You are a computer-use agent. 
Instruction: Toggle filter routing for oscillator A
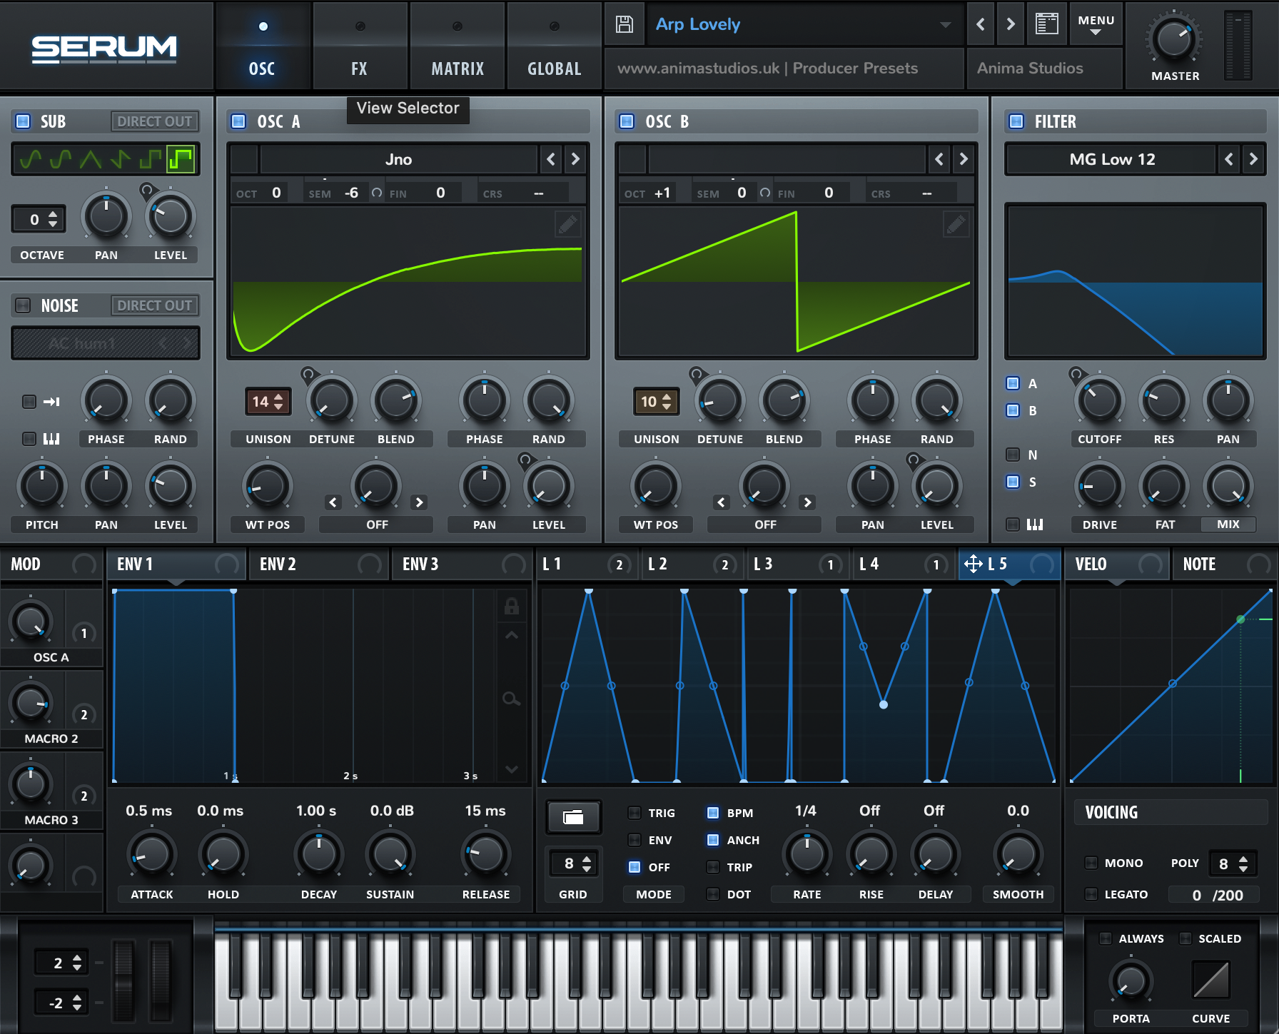coord(1013,383)
